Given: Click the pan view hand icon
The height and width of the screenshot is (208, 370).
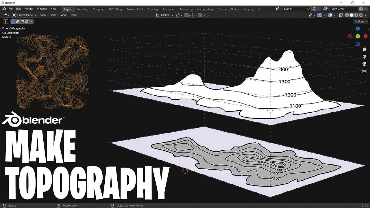Looking at the screenshot, I should coord(364,57).
